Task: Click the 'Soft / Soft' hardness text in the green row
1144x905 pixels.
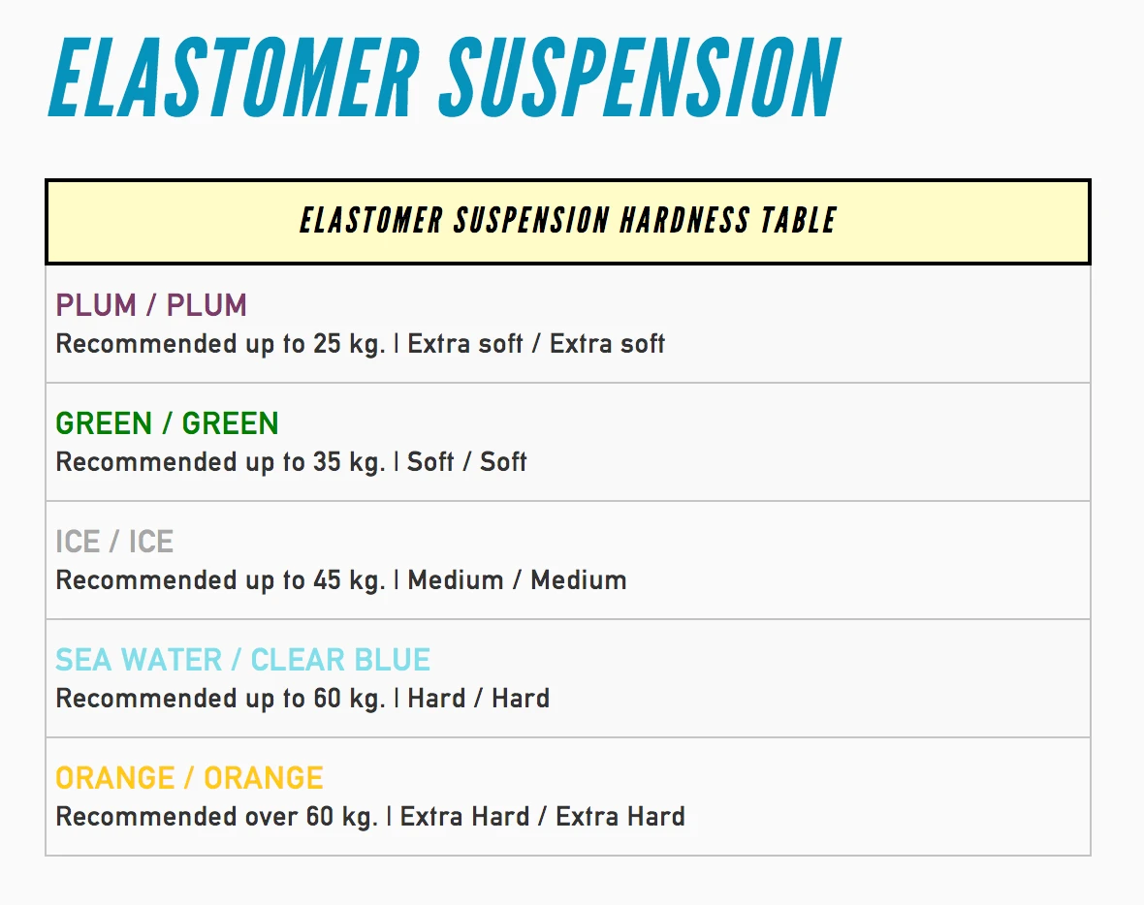Action: (466, 462)
